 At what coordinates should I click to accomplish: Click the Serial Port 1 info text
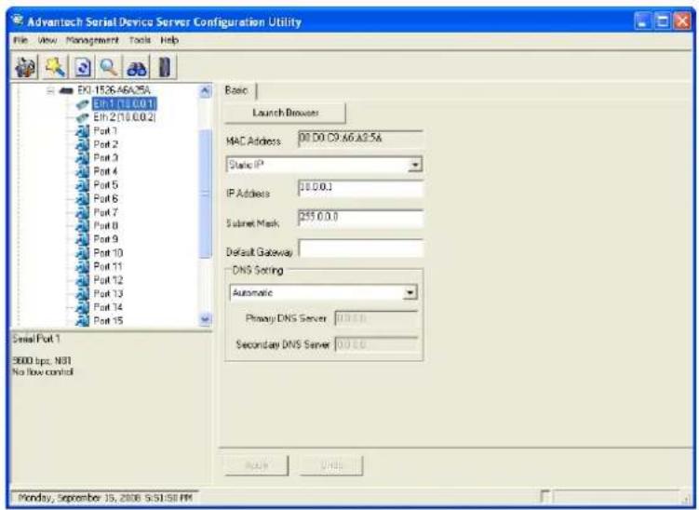coord(35,339)
